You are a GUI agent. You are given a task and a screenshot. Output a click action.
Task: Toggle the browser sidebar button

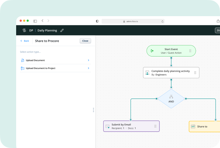tap(35, 21)
